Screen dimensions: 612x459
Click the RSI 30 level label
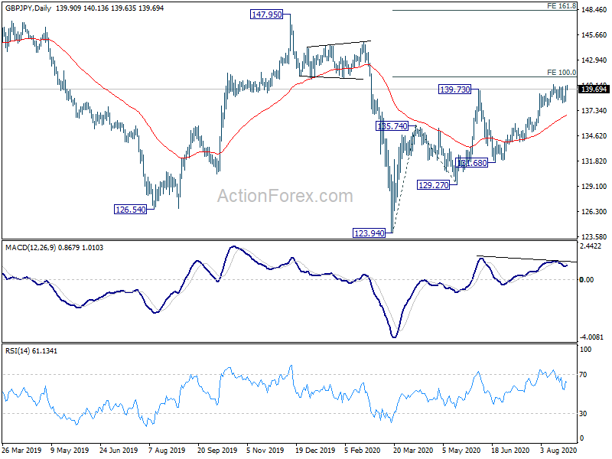tap(583, 413)
